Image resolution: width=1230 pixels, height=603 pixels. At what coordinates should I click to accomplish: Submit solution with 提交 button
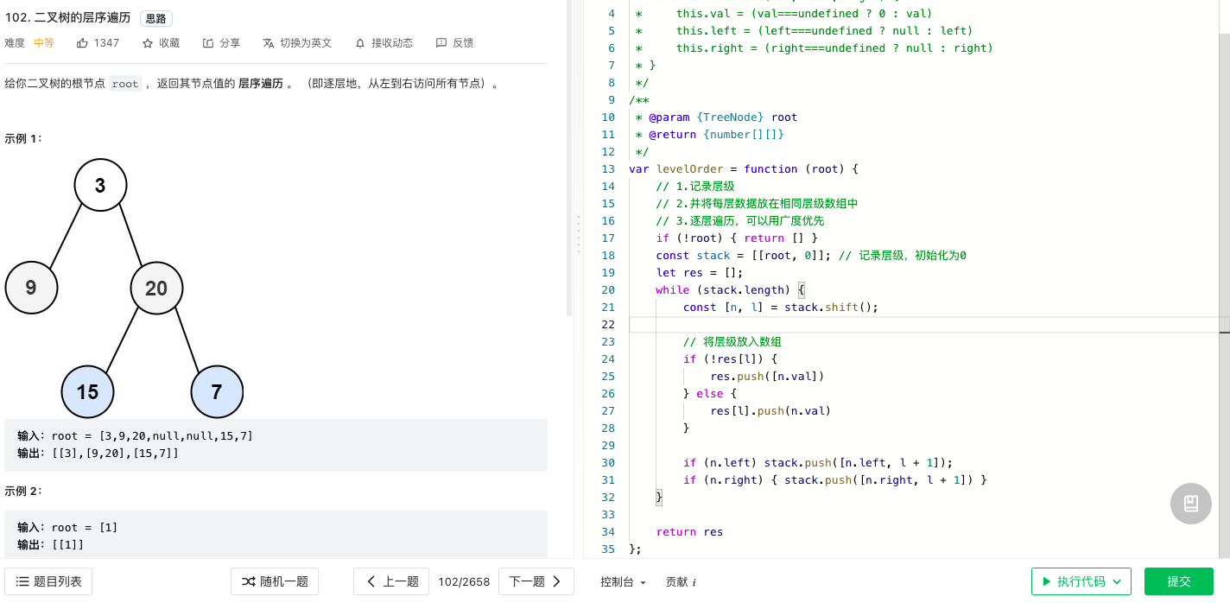click(x=1179, y=581)
